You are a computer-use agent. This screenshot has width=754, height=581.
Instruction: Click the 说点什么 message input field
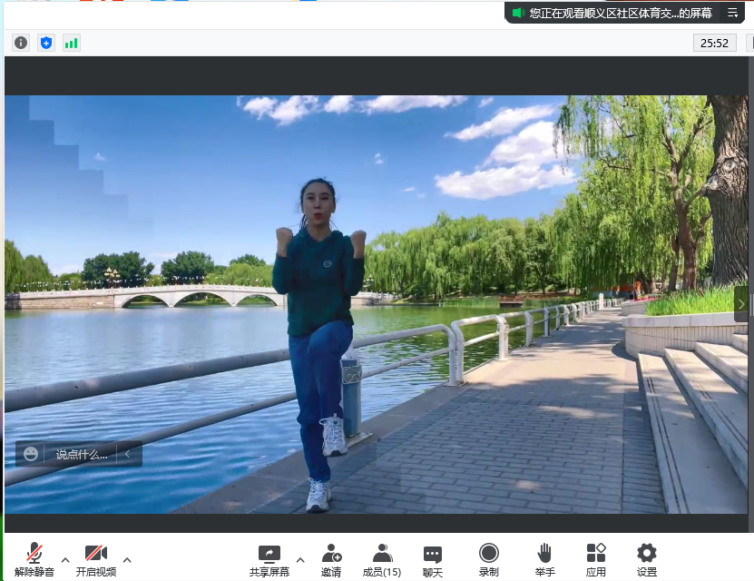tap(83, 454)
